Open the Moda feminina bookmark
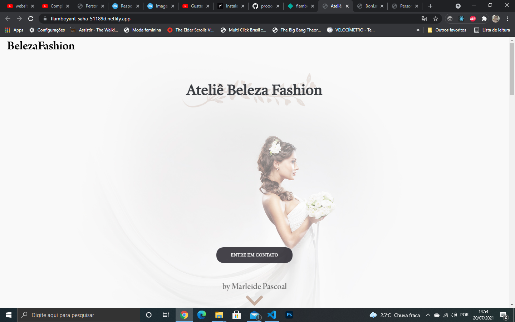The image size is (515, 322). tap(142, 30)
